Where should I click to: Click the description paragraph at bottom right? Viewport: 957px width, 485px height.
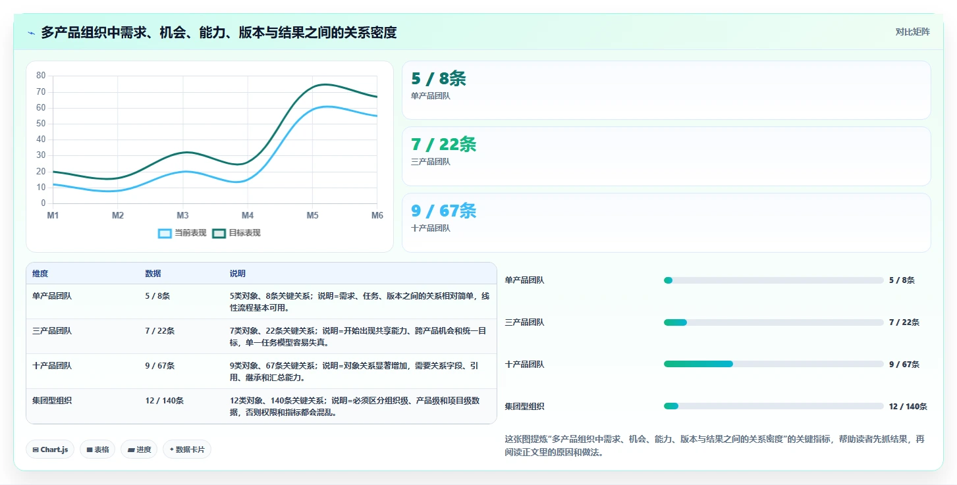pyautogui.click(x=715, y=446)
